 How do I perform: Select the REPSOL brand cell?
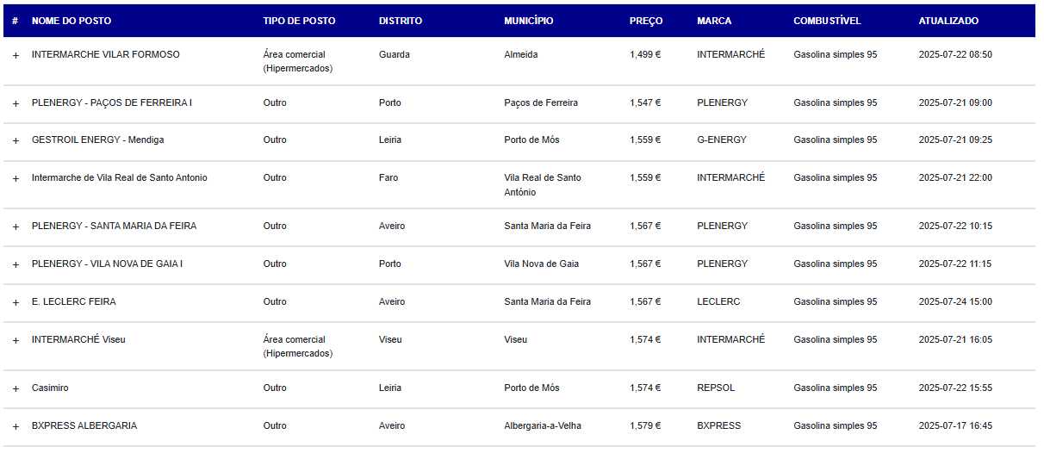coord(716,388)
